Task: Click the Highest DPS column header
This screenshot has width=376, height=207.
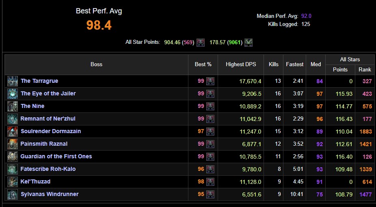Action: click(x=241, y=65)
